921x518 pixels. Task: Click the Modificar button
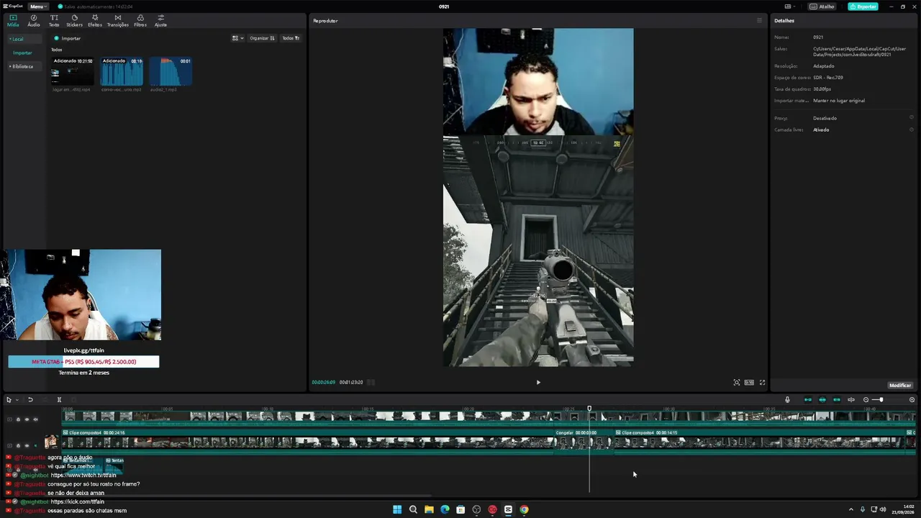pos(900,386)
